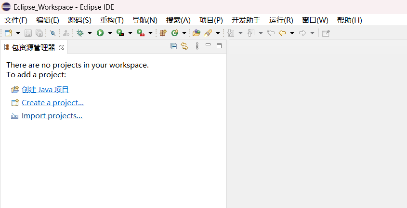The width and height of the screenshot is (407, 208).
Task: Toggle Pin Editor at toolbar end
Action: coord(326,33)
